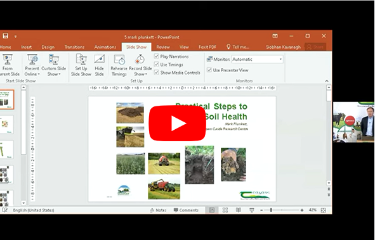The height and width of the screenshot is (240, 375).
Task: Click the zoom slider handle
Action: tap(271, 210)
